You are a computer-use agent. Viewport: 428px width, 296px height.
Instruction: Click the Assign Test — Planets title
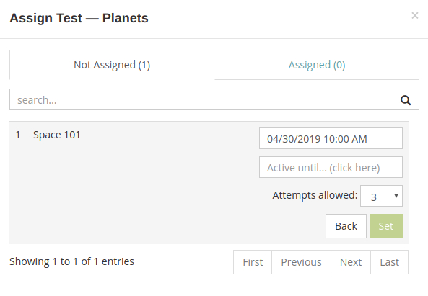pyautogui.click(x=79, y=18)
